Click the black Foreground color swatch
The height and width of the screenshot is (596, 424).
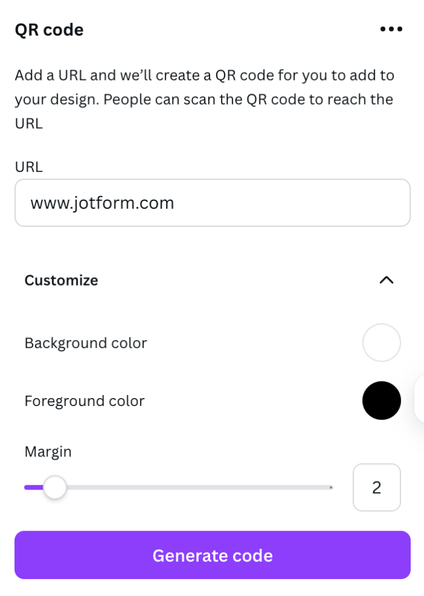(x=382, y=401)
